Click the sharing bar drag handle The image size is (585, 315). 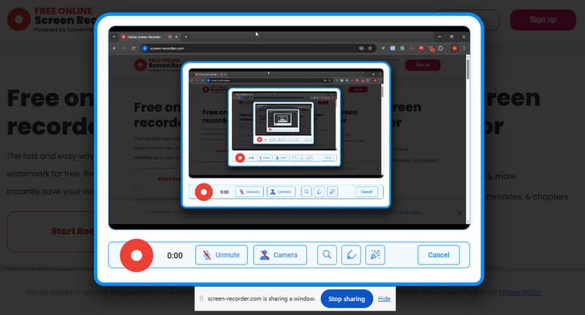tap(202, 299)
